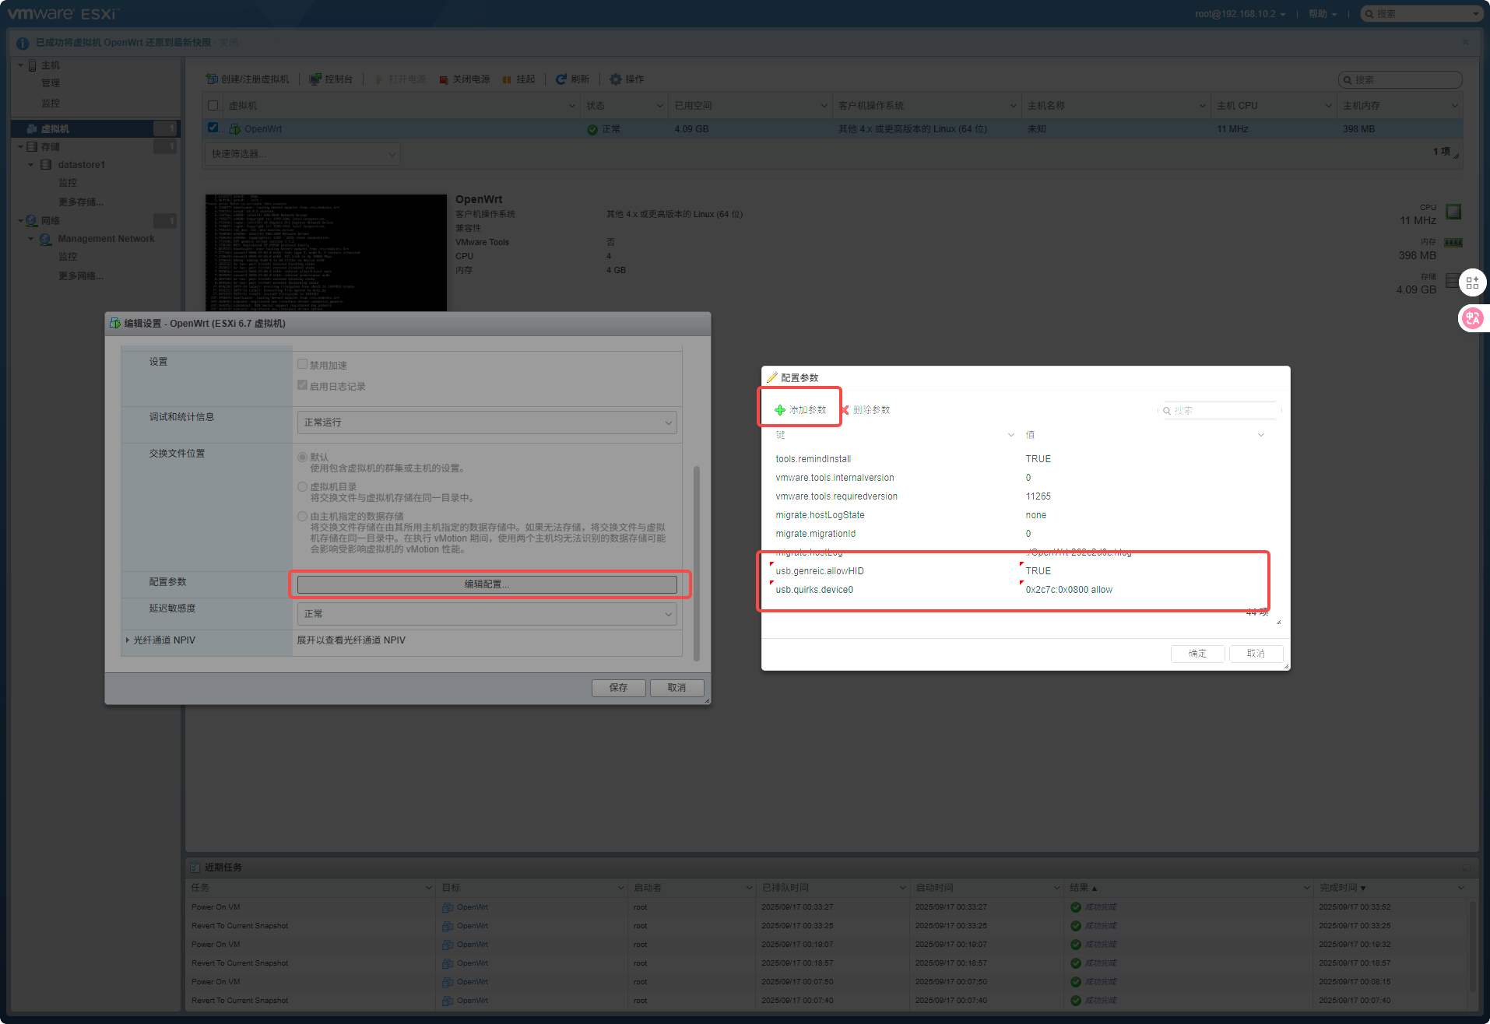Click the VM list search field
This screenshot has height=1024, width=1490.
pyautogui.click(x=1400, y=80)
